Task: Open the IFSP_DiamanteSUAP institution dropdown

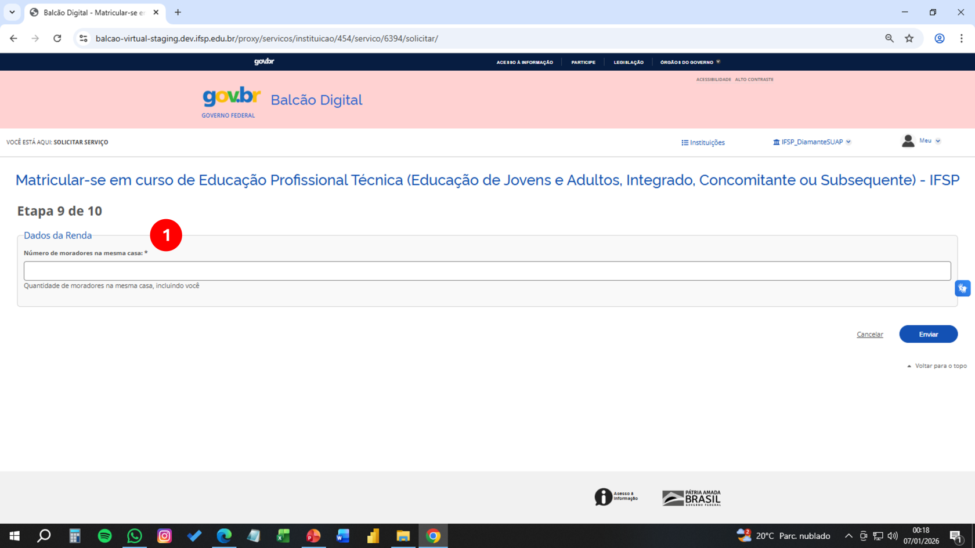Action: pyautogui.click(x=811, y=141)
